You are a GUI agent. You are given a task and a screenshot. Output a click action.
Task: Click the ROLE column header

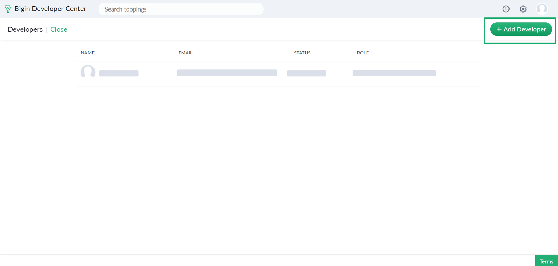(363, 53)
